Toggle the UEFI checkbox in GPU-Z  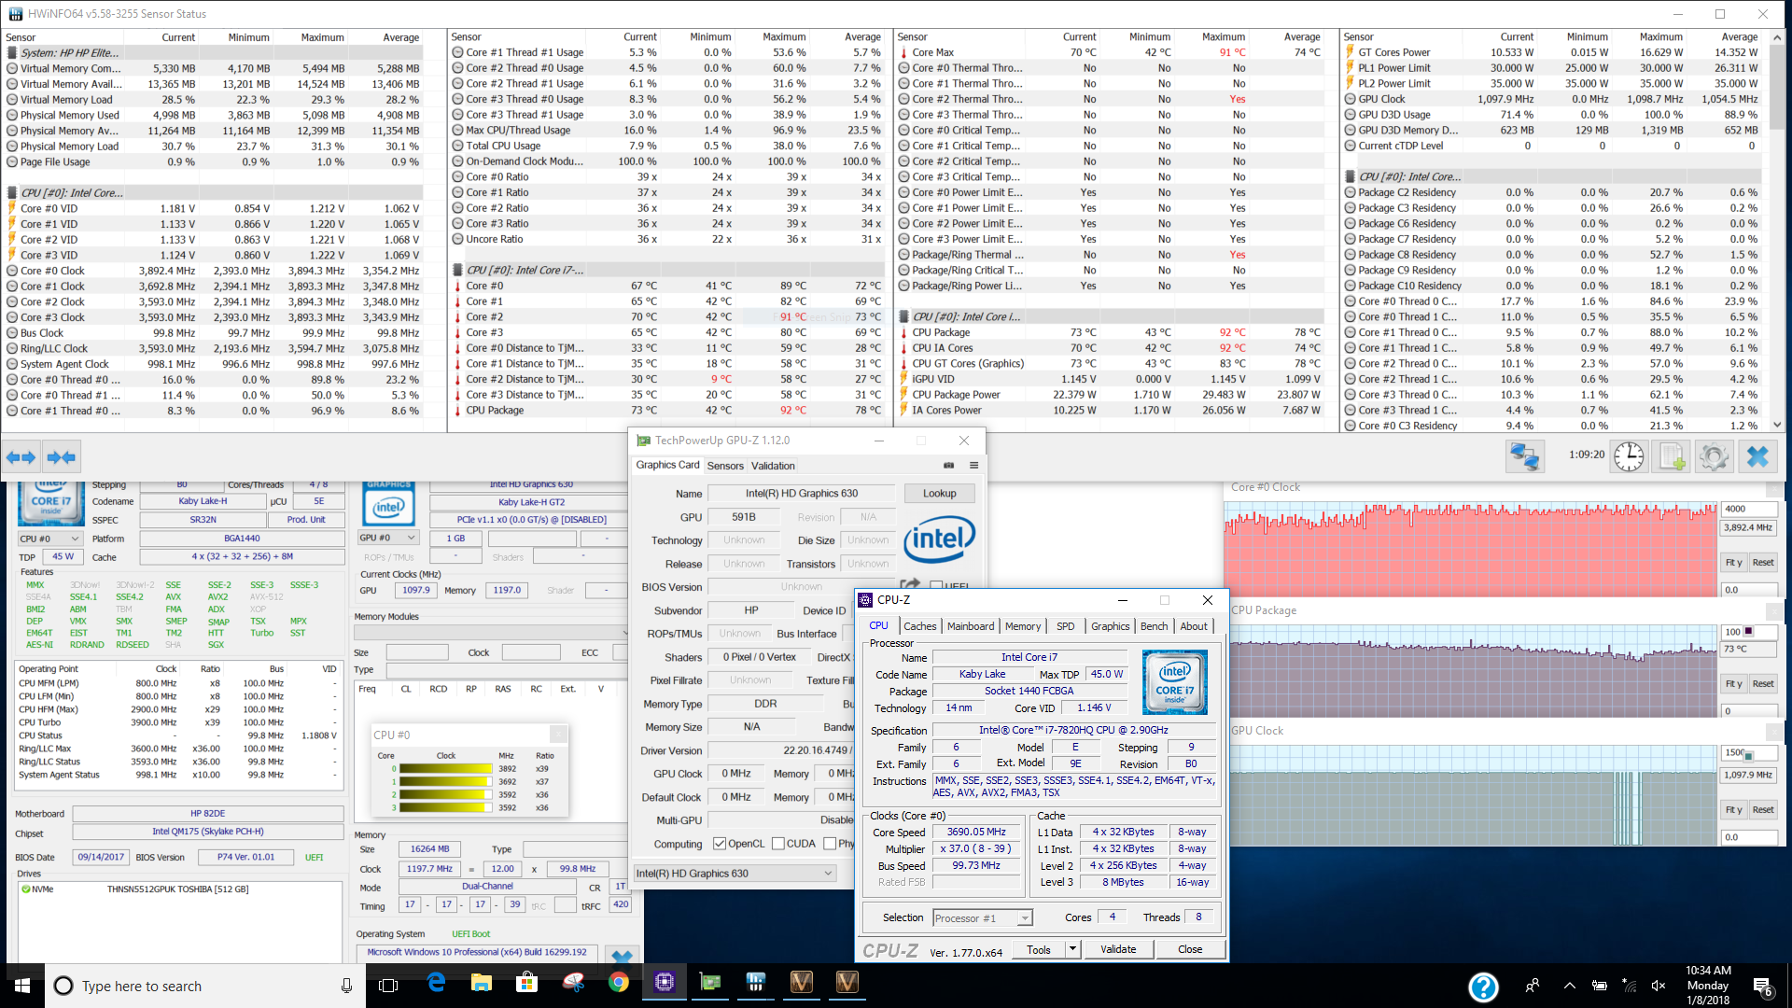point(936,586)
